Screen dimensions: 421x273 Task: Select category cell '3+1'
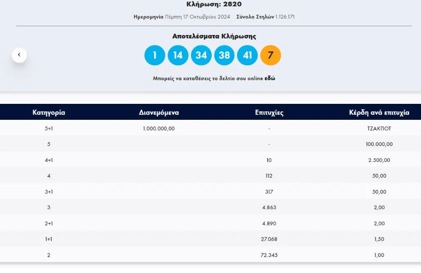tap(48, 192)
